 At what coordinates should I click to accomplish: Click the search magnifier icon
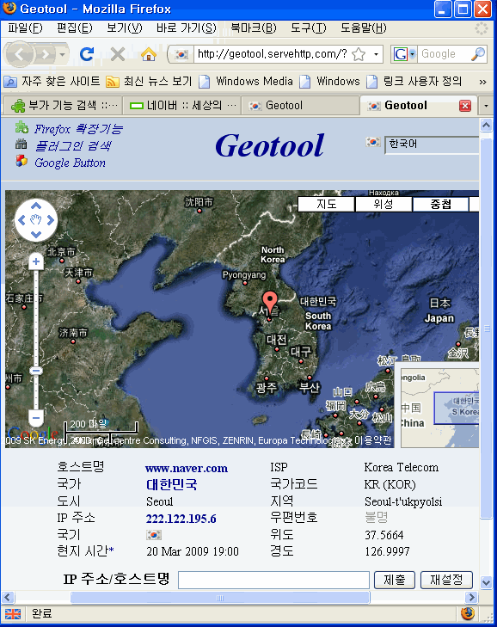478,54
